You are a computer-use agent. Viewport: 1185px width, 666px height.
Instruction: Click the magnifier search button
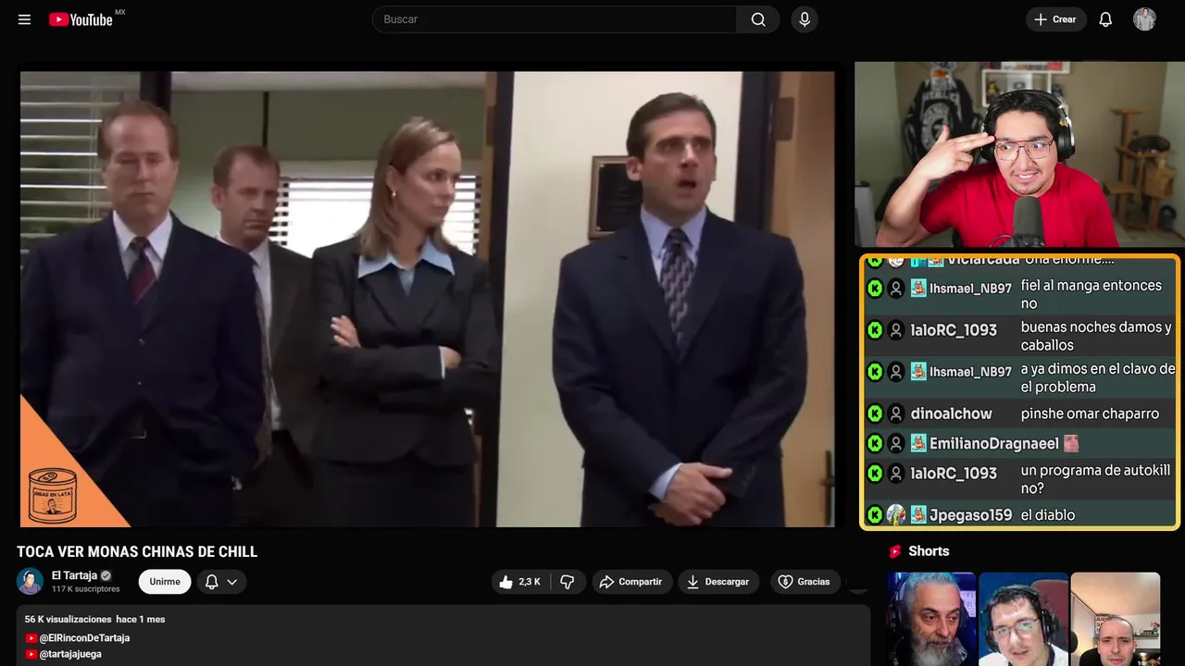(758, 19)
